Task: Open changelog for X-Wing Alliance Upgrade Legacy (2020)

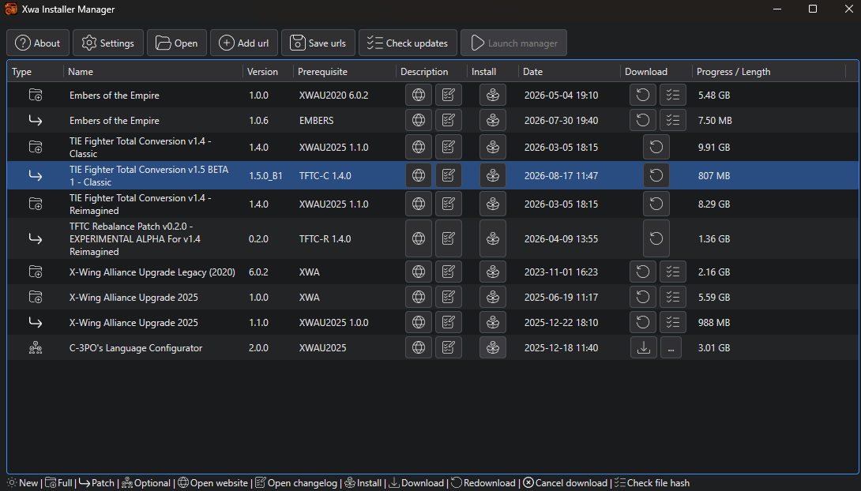Action: [x=449, y=272]
